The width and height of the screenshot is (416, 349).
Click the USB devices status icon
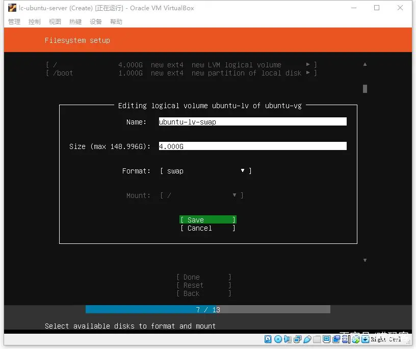(x=307, y=339)
